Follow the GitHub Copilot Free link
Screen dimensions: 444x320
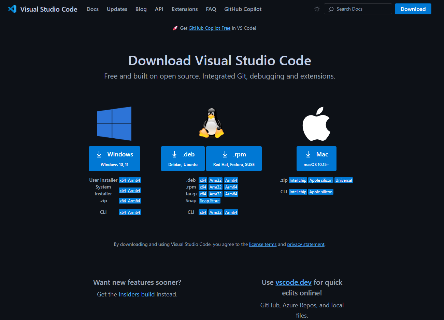(x=210, y=28)
